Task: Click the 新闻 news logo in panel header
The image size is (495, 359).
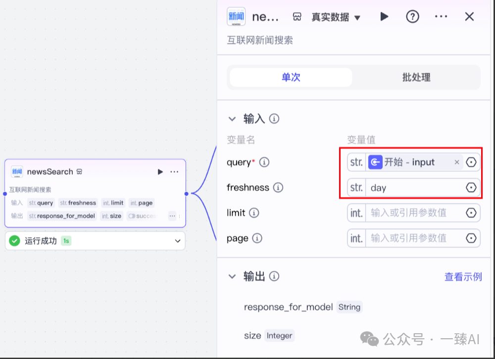Action: tap(237, 16)
